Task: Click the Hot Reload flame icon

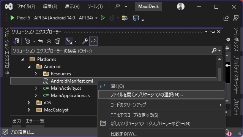Action: 112,18
